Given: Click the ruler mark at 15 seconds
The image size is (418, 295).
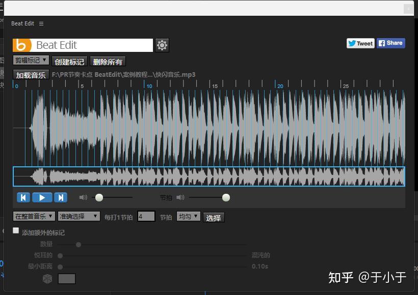Looking at the screenshot, I should tap(215, 86).
